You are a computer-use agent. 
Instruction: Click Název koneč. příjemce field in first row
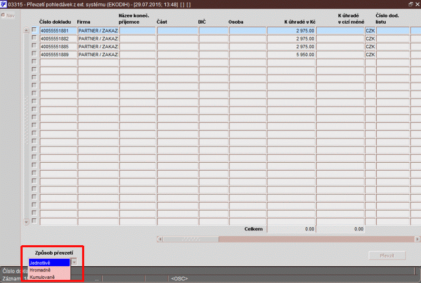click(137, 31)
